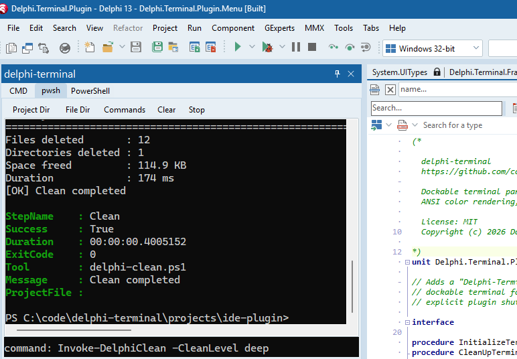Image resolution: width=517 pixels, height=359 pixels.
Task: Open the View menu
Action: (94, 28)
